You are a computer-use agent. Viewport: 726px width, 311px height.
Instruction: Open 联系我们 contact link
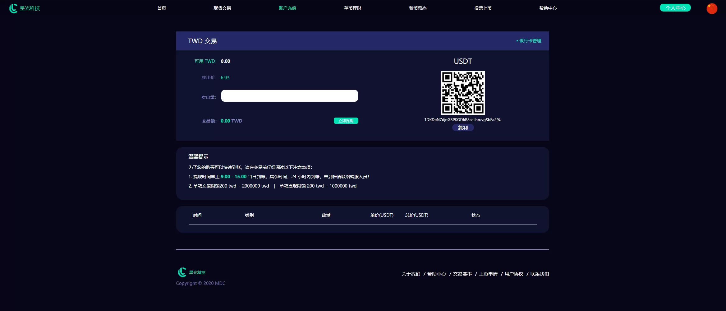coord(540,274)
